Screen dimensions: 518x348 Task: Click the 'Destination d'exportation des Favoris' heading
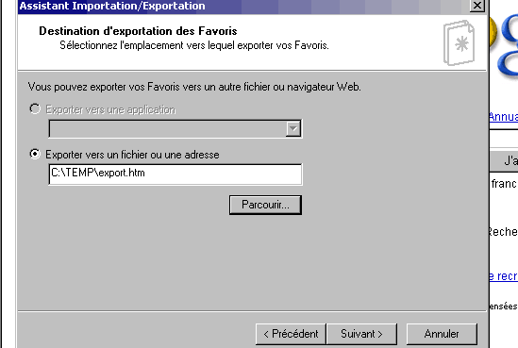point(138,31)
